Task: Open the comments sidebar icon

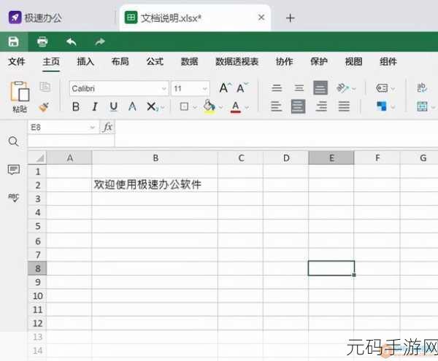Action: pyautogui.click(x=13, y=170)
